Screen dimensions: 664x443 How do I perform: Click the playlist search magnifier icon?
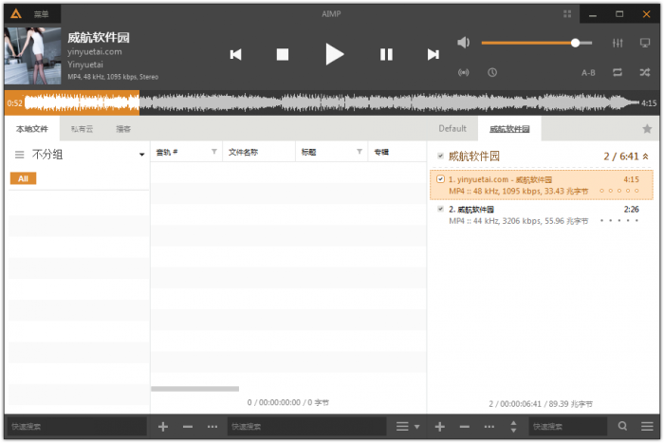click(622, 426)
